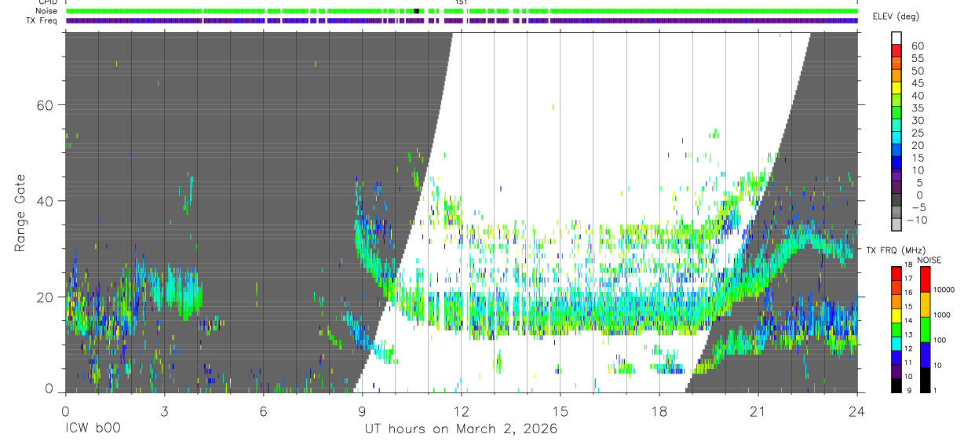Click the -5 value in ELEV legend
This screenshot has height=445, width=964.
click(x=918, y=207)
